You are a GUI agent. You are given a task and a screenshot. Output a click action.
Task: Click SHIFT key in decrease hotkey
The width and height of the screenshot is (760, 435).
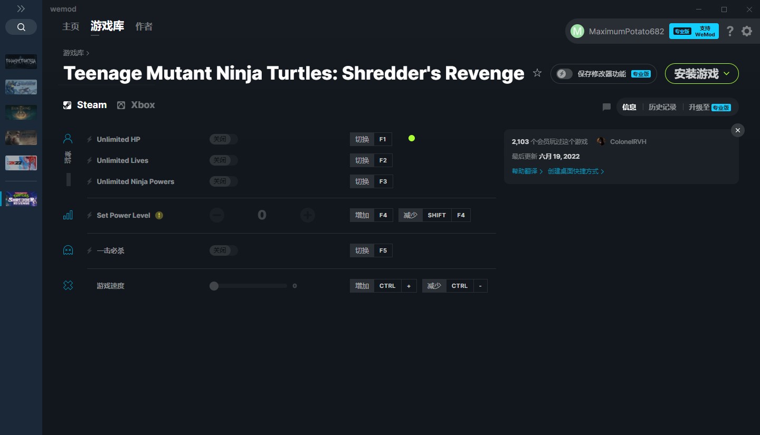pyautogui.click(x=437, y=215)
